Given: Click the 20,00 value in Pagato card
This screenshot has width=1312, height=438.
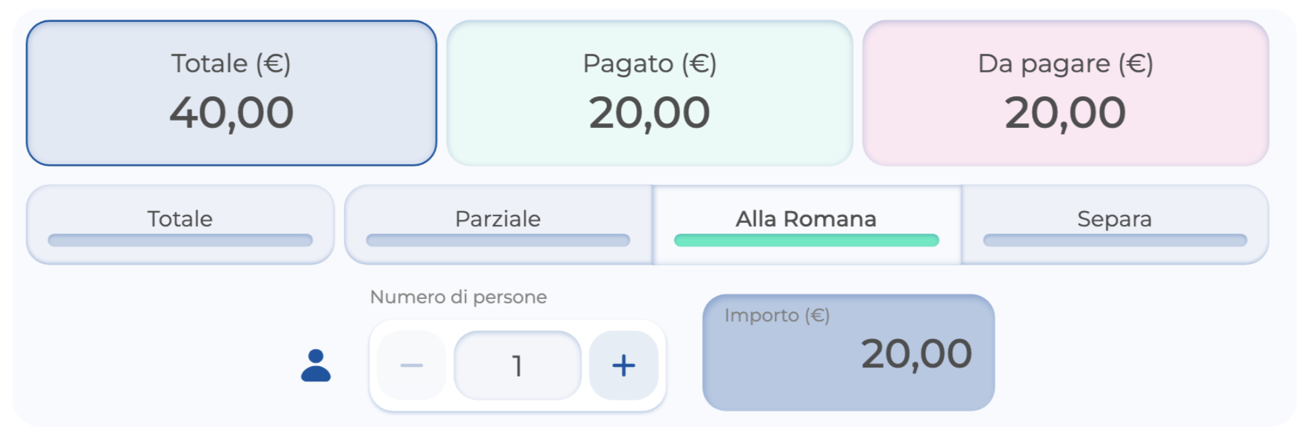Looking at the screenshot, I should click(x=649, y=113).
